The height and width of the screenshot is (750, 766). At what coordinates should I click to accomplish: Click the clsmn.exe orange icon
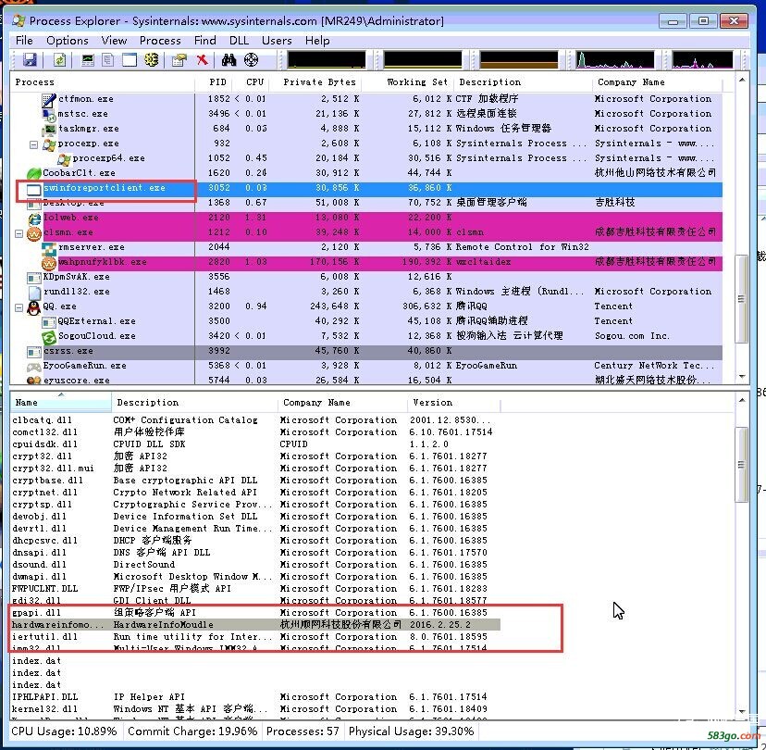tap(33, 233)
